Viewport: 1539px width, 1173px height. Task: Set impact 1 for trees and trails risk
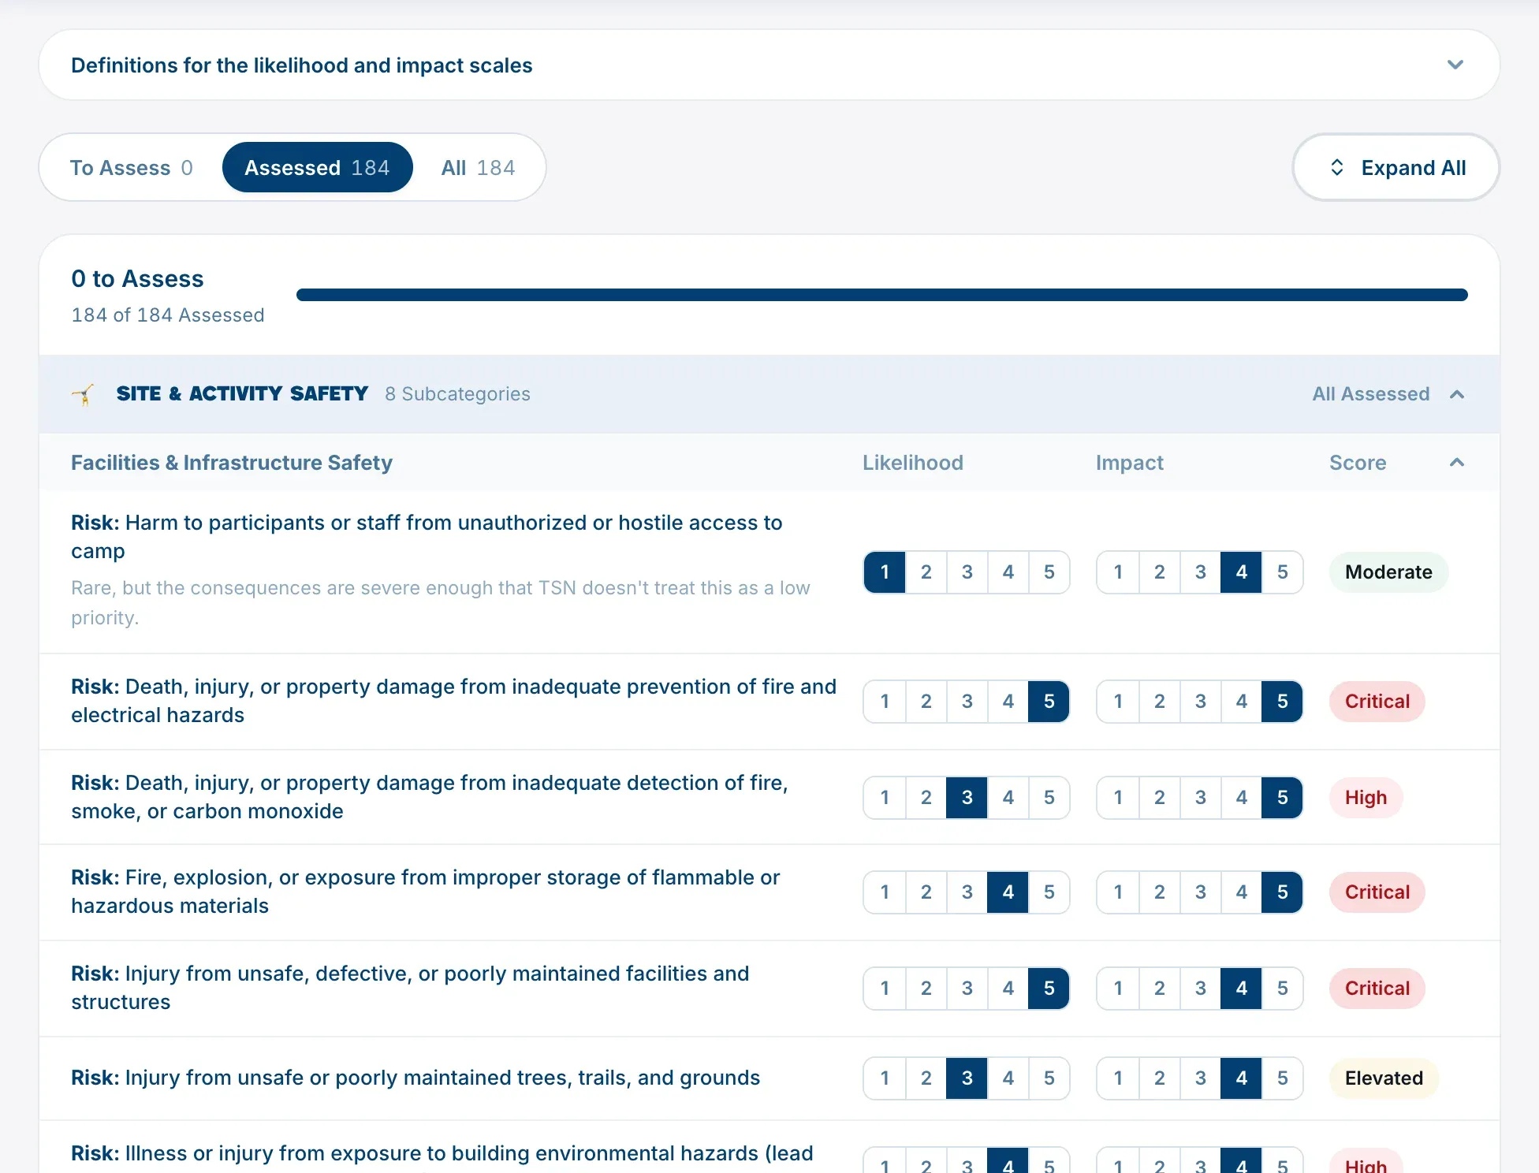click(x=1118, y=1078)
